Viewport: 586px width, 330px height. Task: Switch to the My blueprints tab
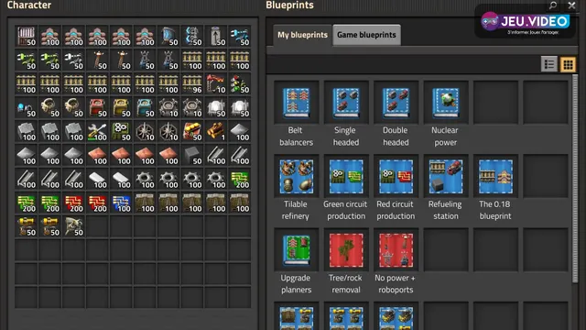click(x=302, y=35)
